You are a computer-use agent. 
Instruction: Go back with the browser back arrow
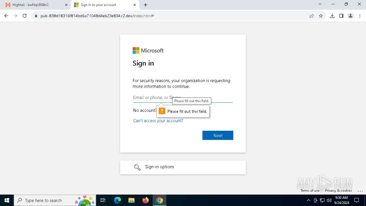coord(6,16)
